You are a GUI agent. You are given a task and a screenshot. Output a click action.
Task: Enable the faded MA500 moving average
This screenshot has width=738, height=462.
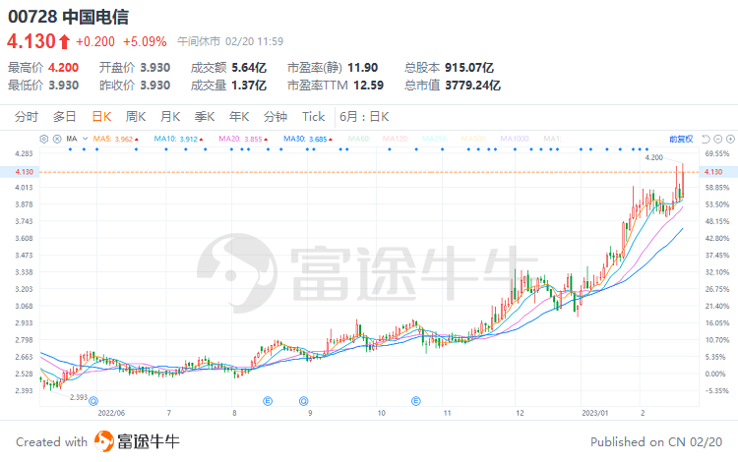474,140
